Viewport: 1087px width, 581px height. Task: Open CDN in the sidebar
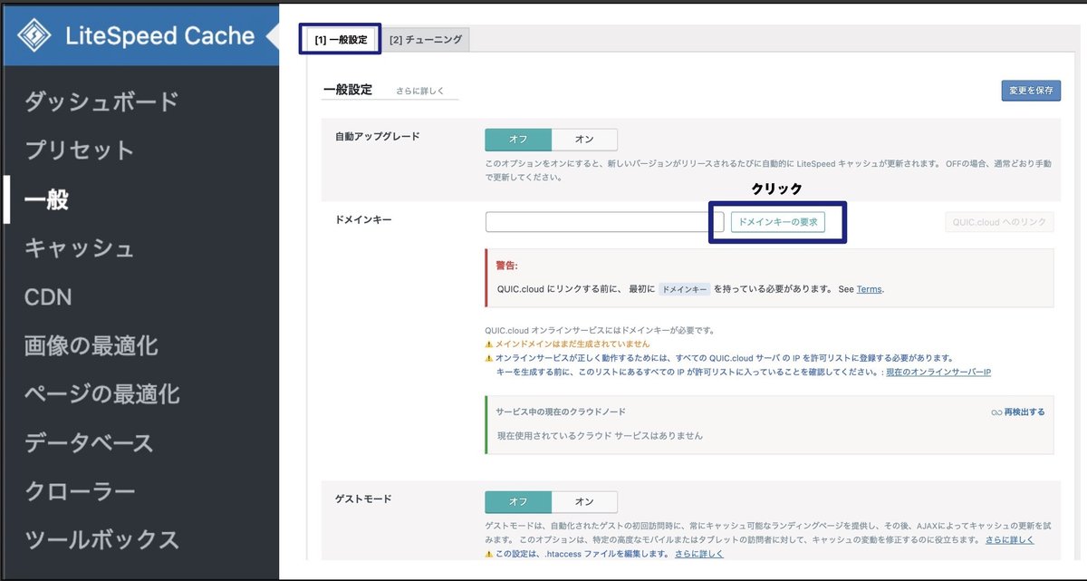[x=48, y=297]
